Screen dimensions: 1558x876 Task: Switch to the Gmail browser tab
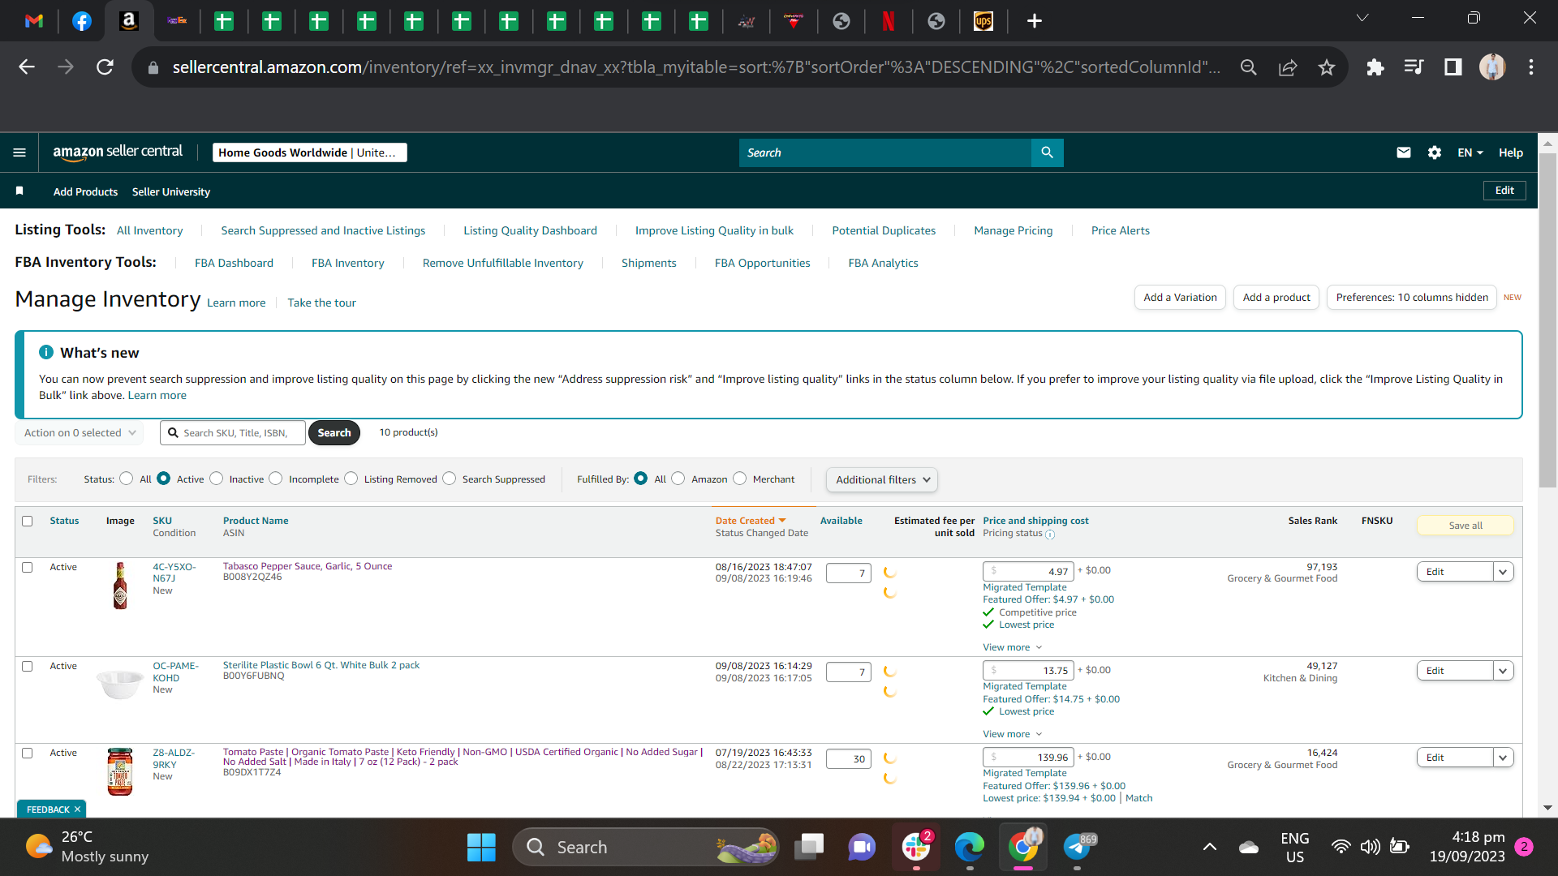[34, 21]
